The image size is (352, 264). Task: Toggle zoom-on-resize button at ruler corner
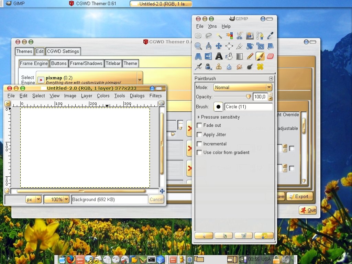click(162, 103)
